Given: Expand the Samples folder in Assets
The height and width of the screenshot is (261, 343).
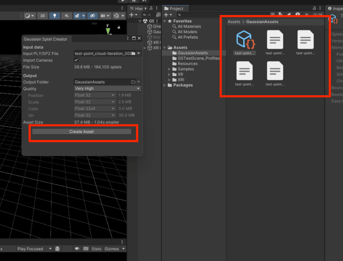Looking at the screenshot, I should tap(170, 69).
